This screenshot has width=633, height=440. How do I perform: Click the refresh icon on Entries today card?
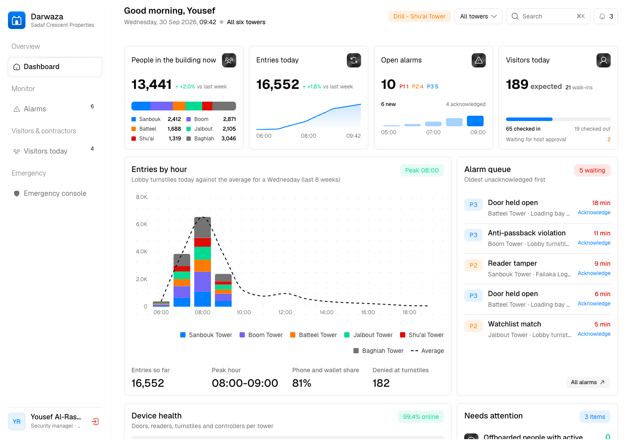(x=354, y=60)
